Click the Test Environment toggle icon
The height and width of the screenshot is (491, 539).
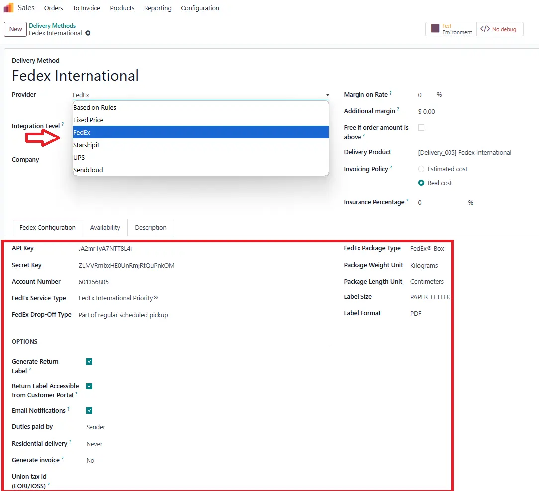pos(435,29)
